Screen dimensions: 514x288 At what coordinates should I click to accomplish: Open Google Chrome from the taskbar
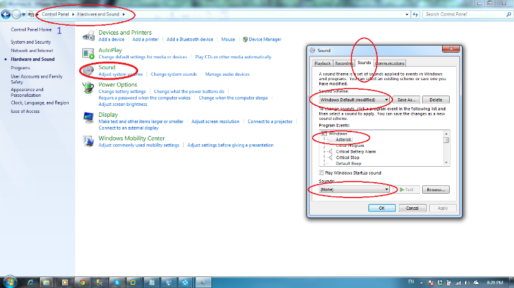82,282
